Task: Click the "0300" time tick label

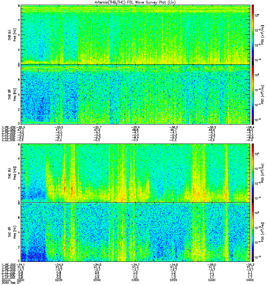Action: coord(135,280)
